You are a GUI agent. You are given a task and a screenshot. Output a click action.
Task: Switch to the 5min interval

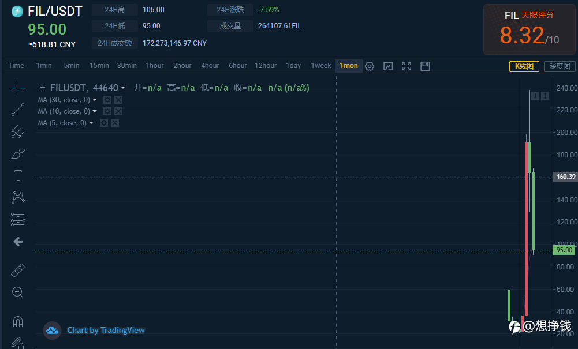72,66
